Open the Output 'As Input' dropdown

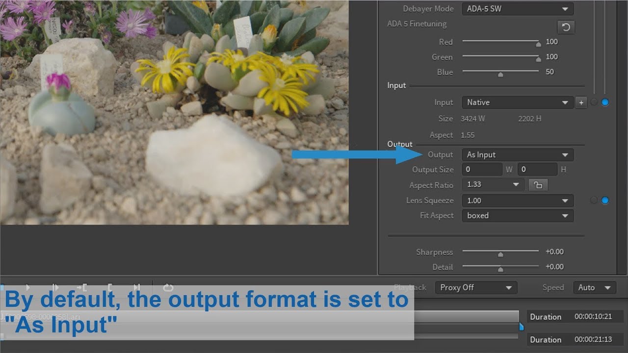518,155
